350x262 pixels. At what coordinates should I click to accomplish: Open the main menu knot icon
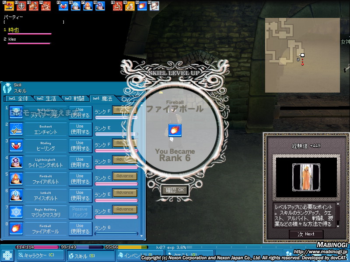[7, 255]
